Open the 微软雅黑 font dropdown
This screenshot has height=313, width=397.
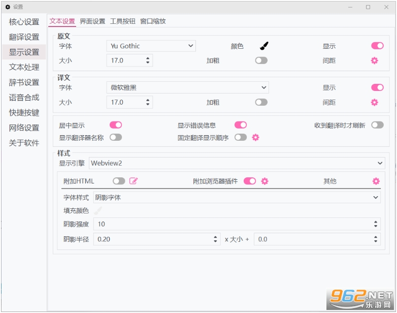pyautogui.click(x=188, y=87)
